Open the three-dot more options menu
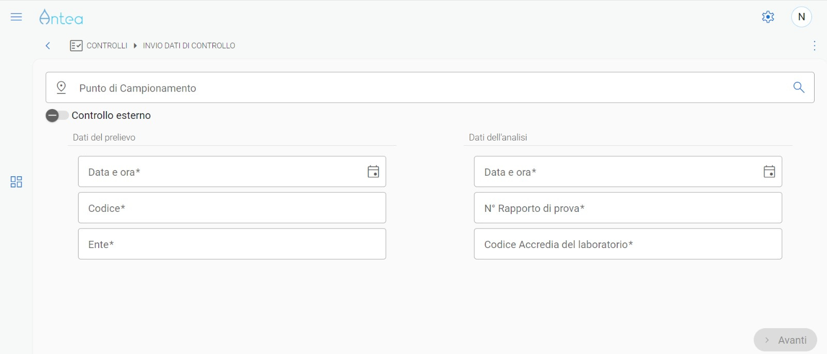This screenshot has width=827, height=354. tap(815, 45)
